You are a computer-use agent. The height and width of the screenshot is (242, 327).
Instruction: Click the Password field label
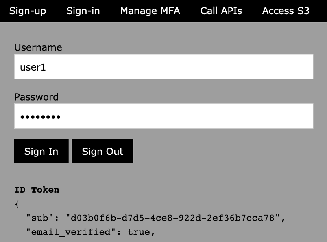[36, 97]
